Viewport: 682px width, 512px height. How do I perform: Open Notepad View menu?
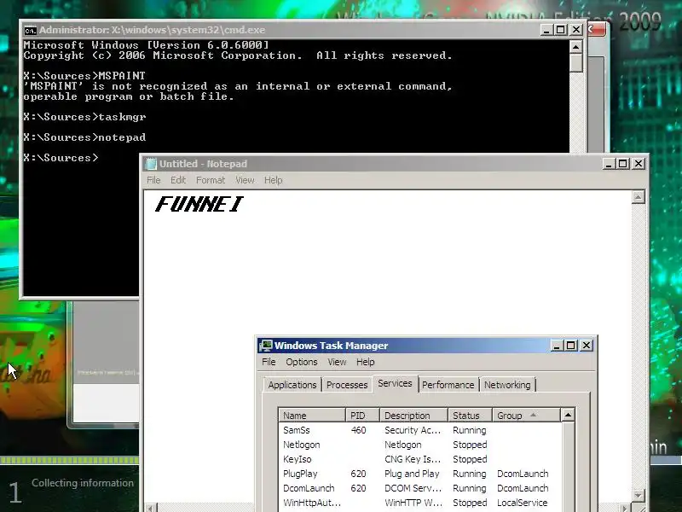(245, 180)
